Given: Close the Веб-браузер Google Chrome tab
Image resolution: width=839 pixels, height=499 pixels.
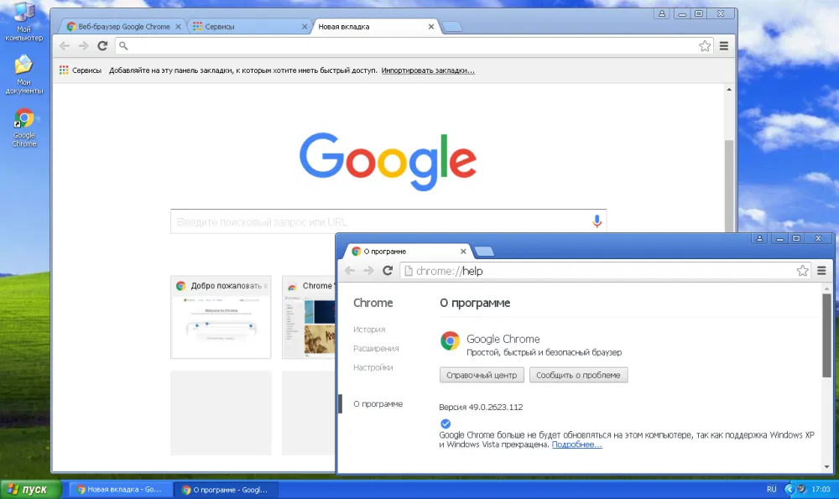Looking at the screenshot, I should click(x=178, y=27).
